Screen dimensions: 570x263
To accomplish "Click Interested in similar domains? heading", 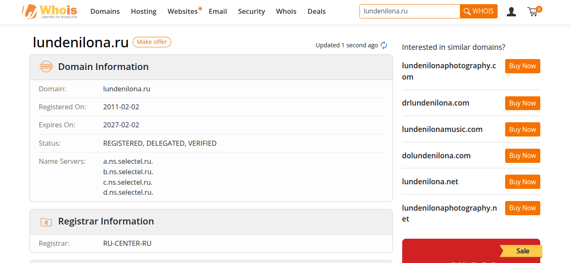I will coord(454,47).
